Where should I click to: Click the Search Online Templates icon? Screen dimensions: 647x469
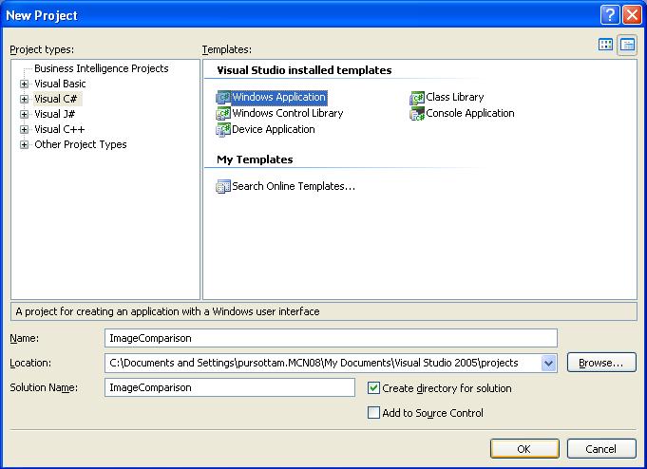[223, 186]
